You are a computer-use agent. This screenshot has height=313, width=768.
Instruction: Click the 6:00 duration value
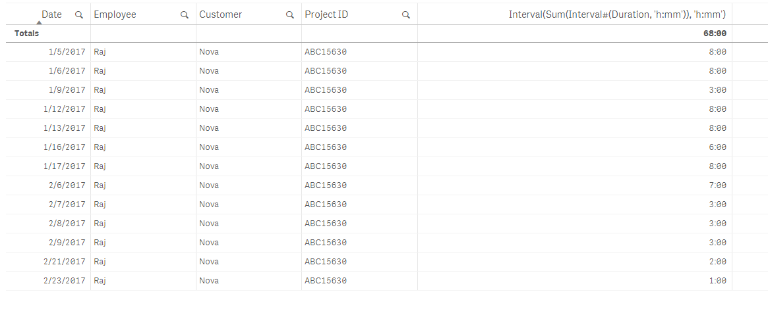[718, 147]
